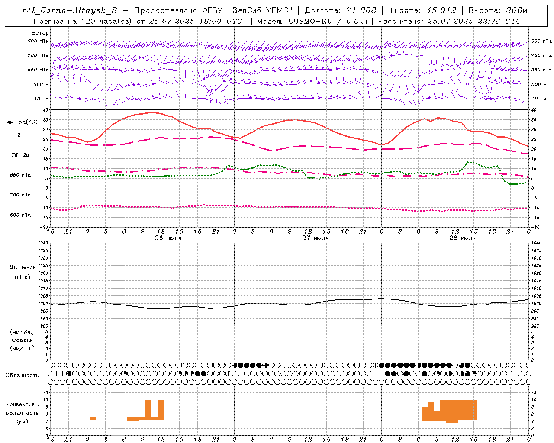Click the station title rAl_Gorno-Altaysk_S
Viewport: 554px width, 443px height.
pos(69,10)
